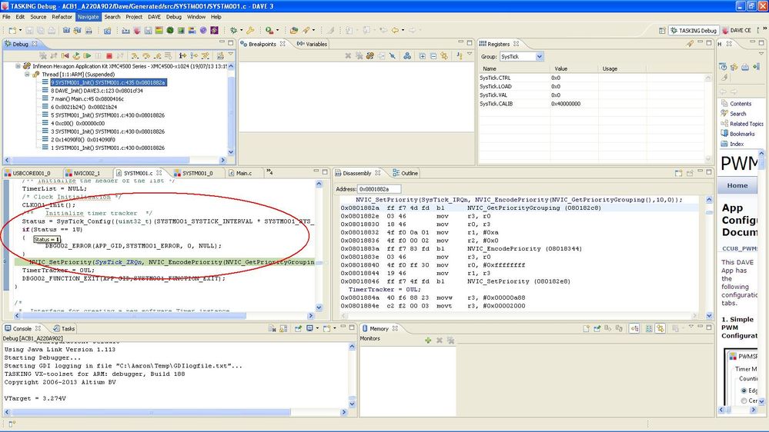The height and width of the screenshot is (432, 769).
Task: Click the Run external tool icon with red toolbox
Action: click(269, 31)
